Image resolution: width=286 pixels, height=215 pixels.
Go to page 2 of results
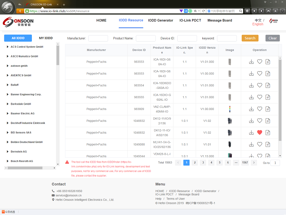(194, 163)
